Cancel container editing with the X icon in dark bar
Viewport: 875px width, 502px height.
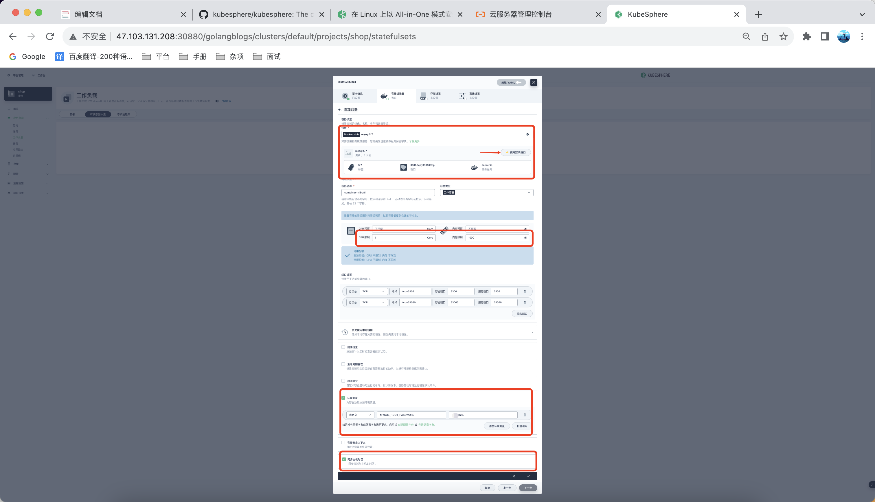tap(514, 477)
